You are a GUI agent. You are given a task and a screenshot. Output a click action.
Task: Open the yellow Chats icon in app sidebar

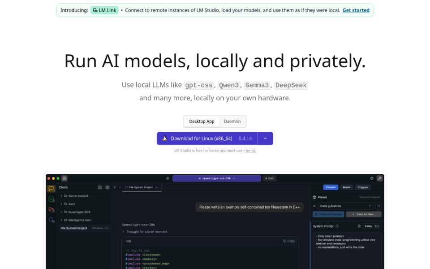pos(51,189)
